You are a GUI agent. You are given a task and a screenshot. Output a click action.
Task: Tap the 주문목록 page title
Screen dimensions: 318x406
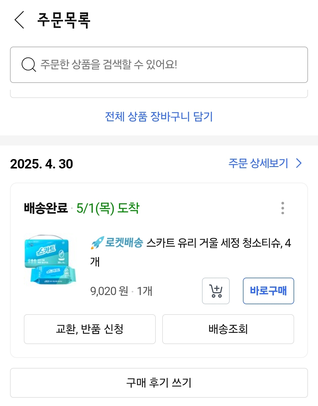pyautogui.click(x=64, y=20)
